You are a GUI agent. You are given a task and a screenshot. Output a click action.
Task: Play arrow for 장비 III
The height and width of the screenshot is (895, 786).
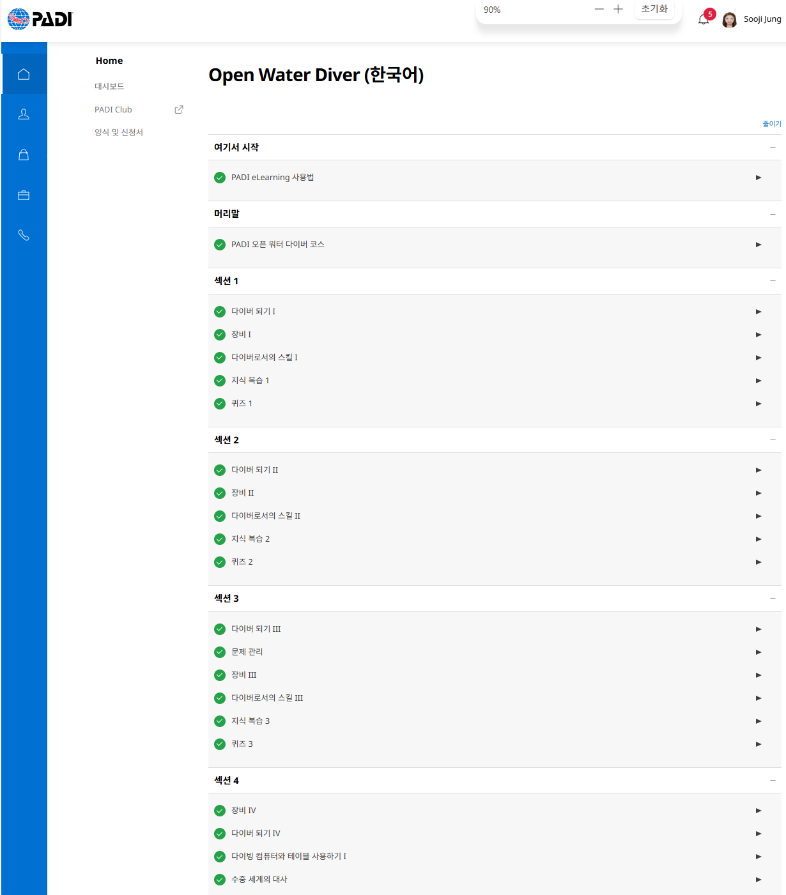pyautogui.click(x=759, y=675)
